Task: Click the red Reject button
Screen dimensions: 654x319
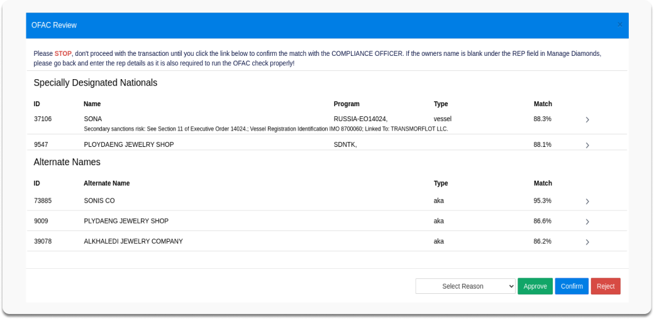Action: (x=606, y=286)
